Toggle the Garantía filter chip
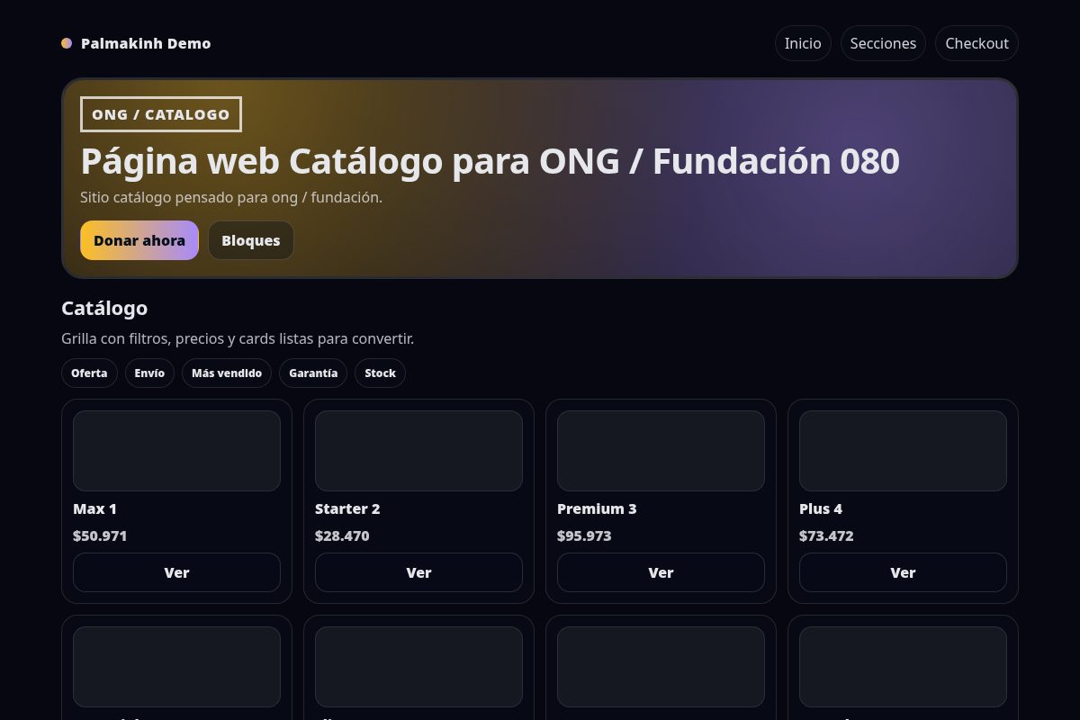The width and height of the screenshot is (1080, 720). (313, 373)
